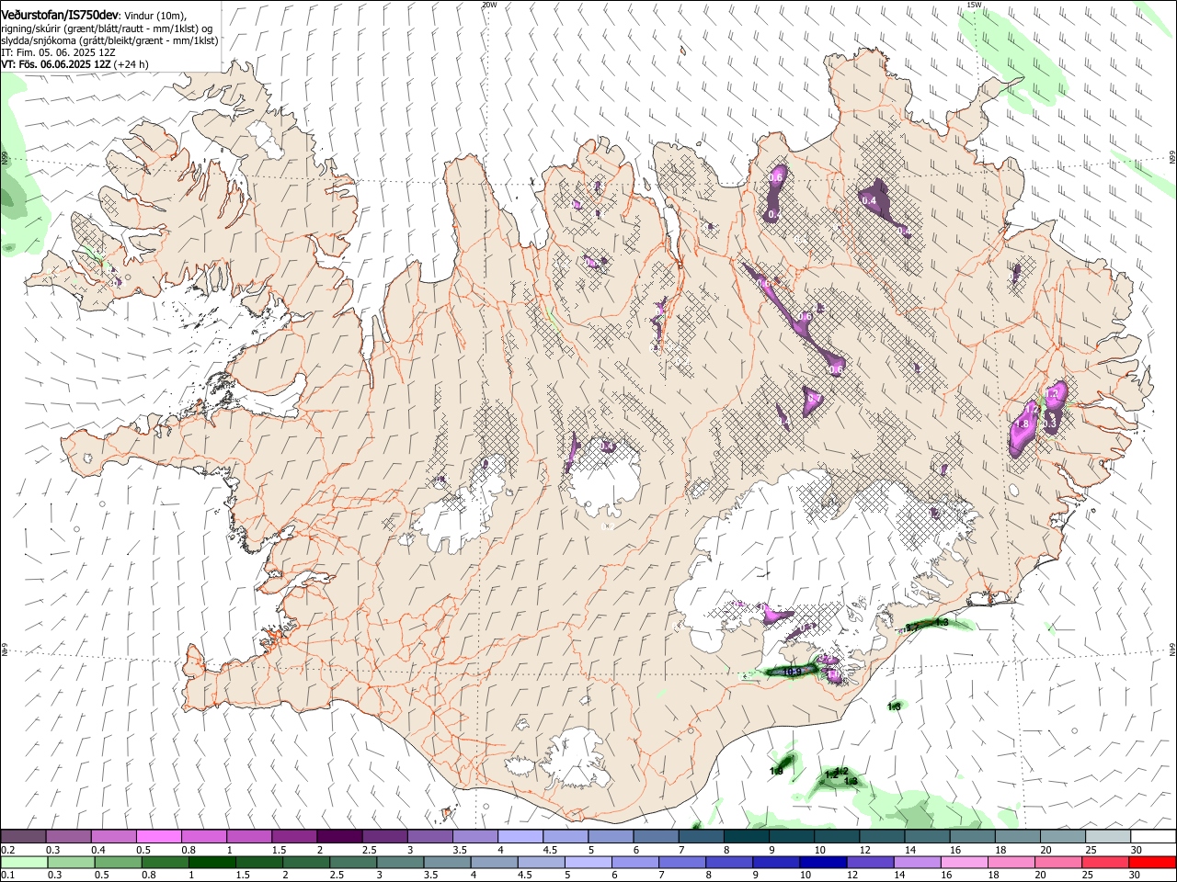Click the 'Veðurstofan/IS750dev' title text
Image resolution: width=1177 pixels, height=882 pixels.
coord(60,15)
